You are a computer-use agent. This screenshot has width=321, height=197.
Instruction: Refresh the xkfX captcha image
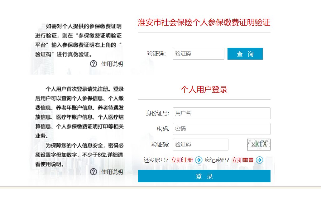(259, 145)
